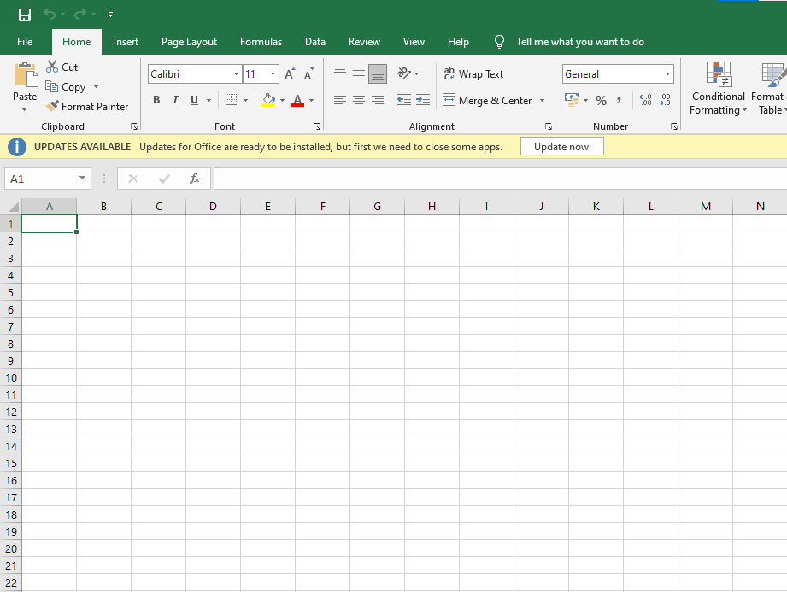Click Accounting Number Format icon
787x592 pixels.
coord(571,100)
